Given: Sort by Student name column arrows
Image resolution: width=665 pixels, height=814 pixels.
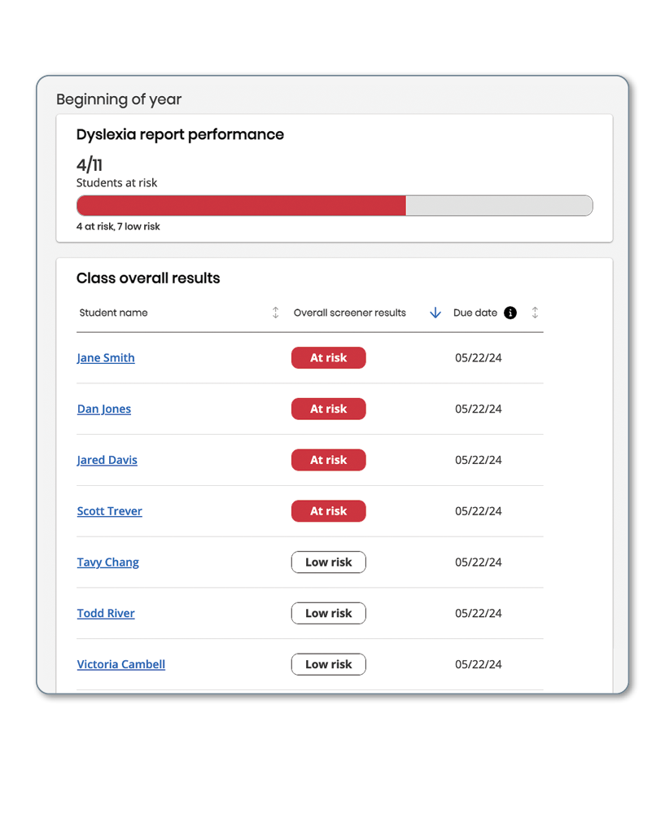Looking at the screenshot, I should click(x=275, y=313).
